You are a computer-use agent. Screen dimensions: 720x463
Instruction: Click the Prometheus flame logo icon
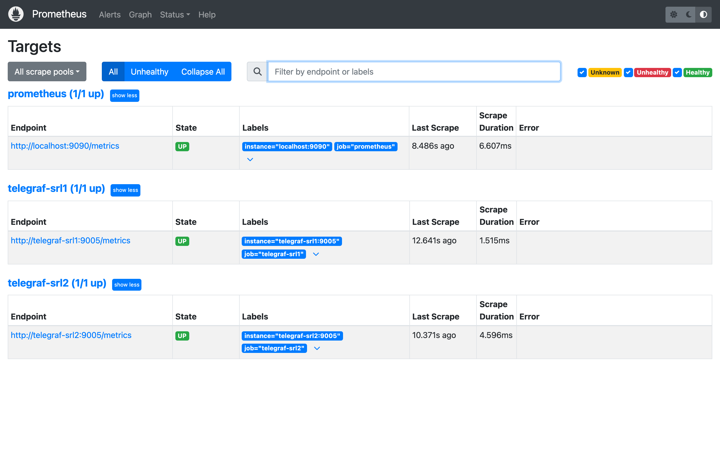tap(16, 14)
